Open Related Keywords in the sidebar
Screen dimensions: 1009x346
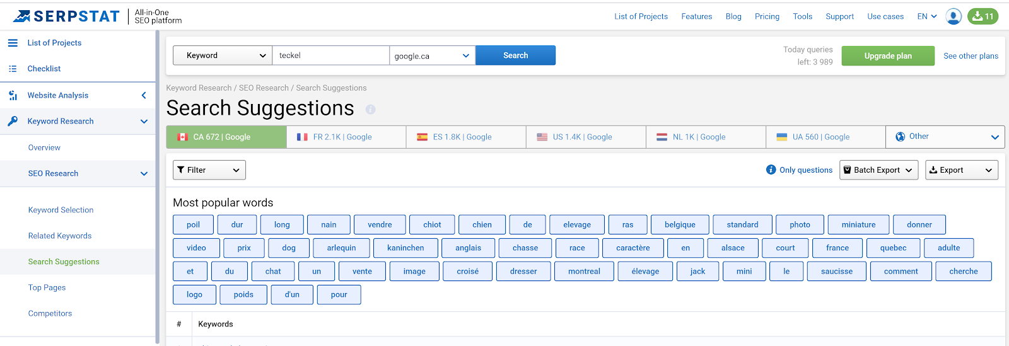(60, 236)
